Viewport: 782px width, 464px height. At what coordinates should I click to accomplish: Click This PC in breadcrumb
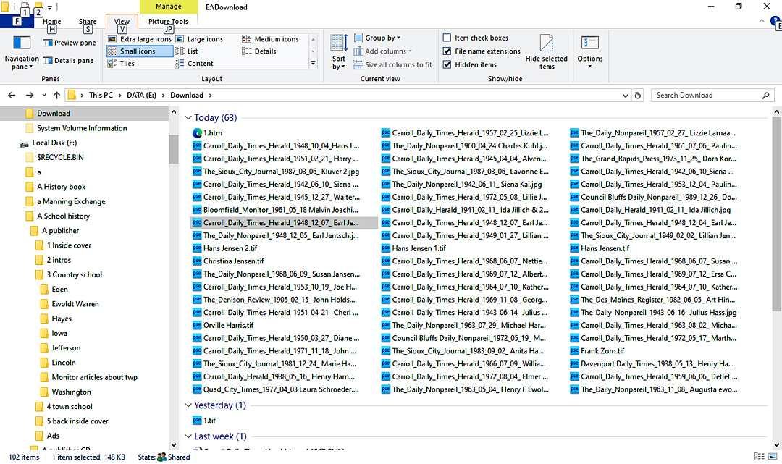[101, 96]
